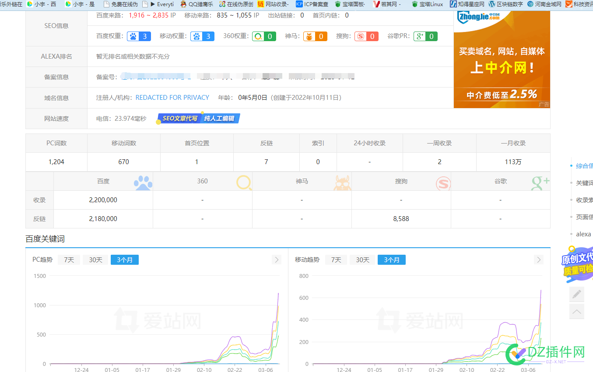Open the ZhongJie 中介网 advertisement banner
This screenshot has width=593, height=372.
click(502, 59)
